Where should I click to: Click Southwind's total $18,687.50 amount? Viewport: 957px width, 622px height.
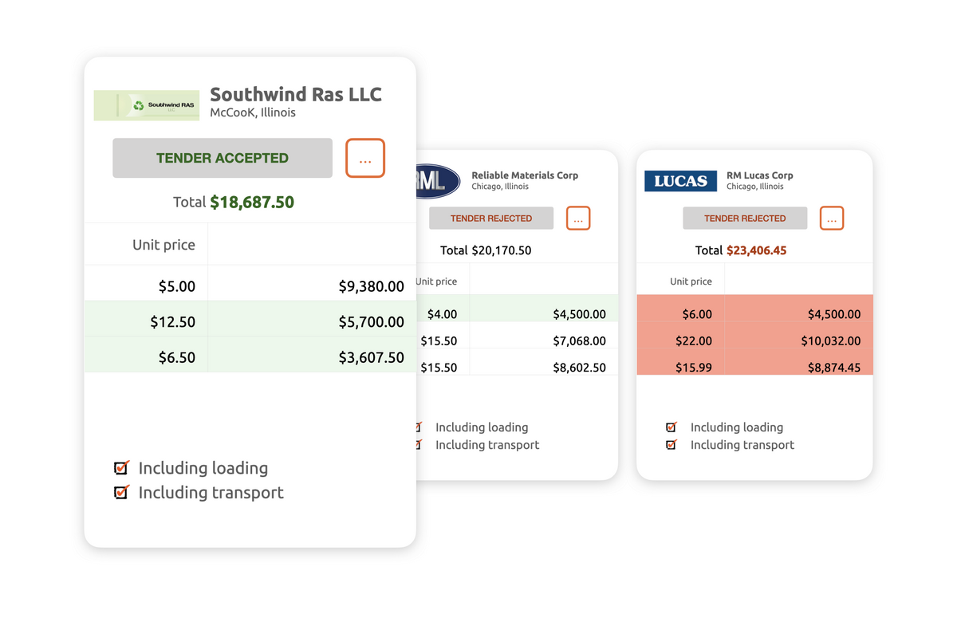point(252,203)
